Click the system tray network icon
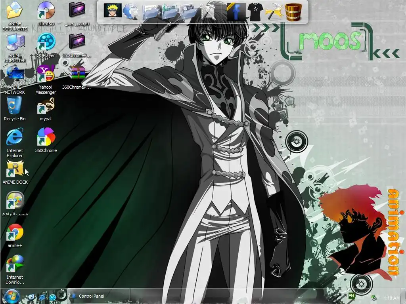406x304 pixels. click(x=374, y=298)
